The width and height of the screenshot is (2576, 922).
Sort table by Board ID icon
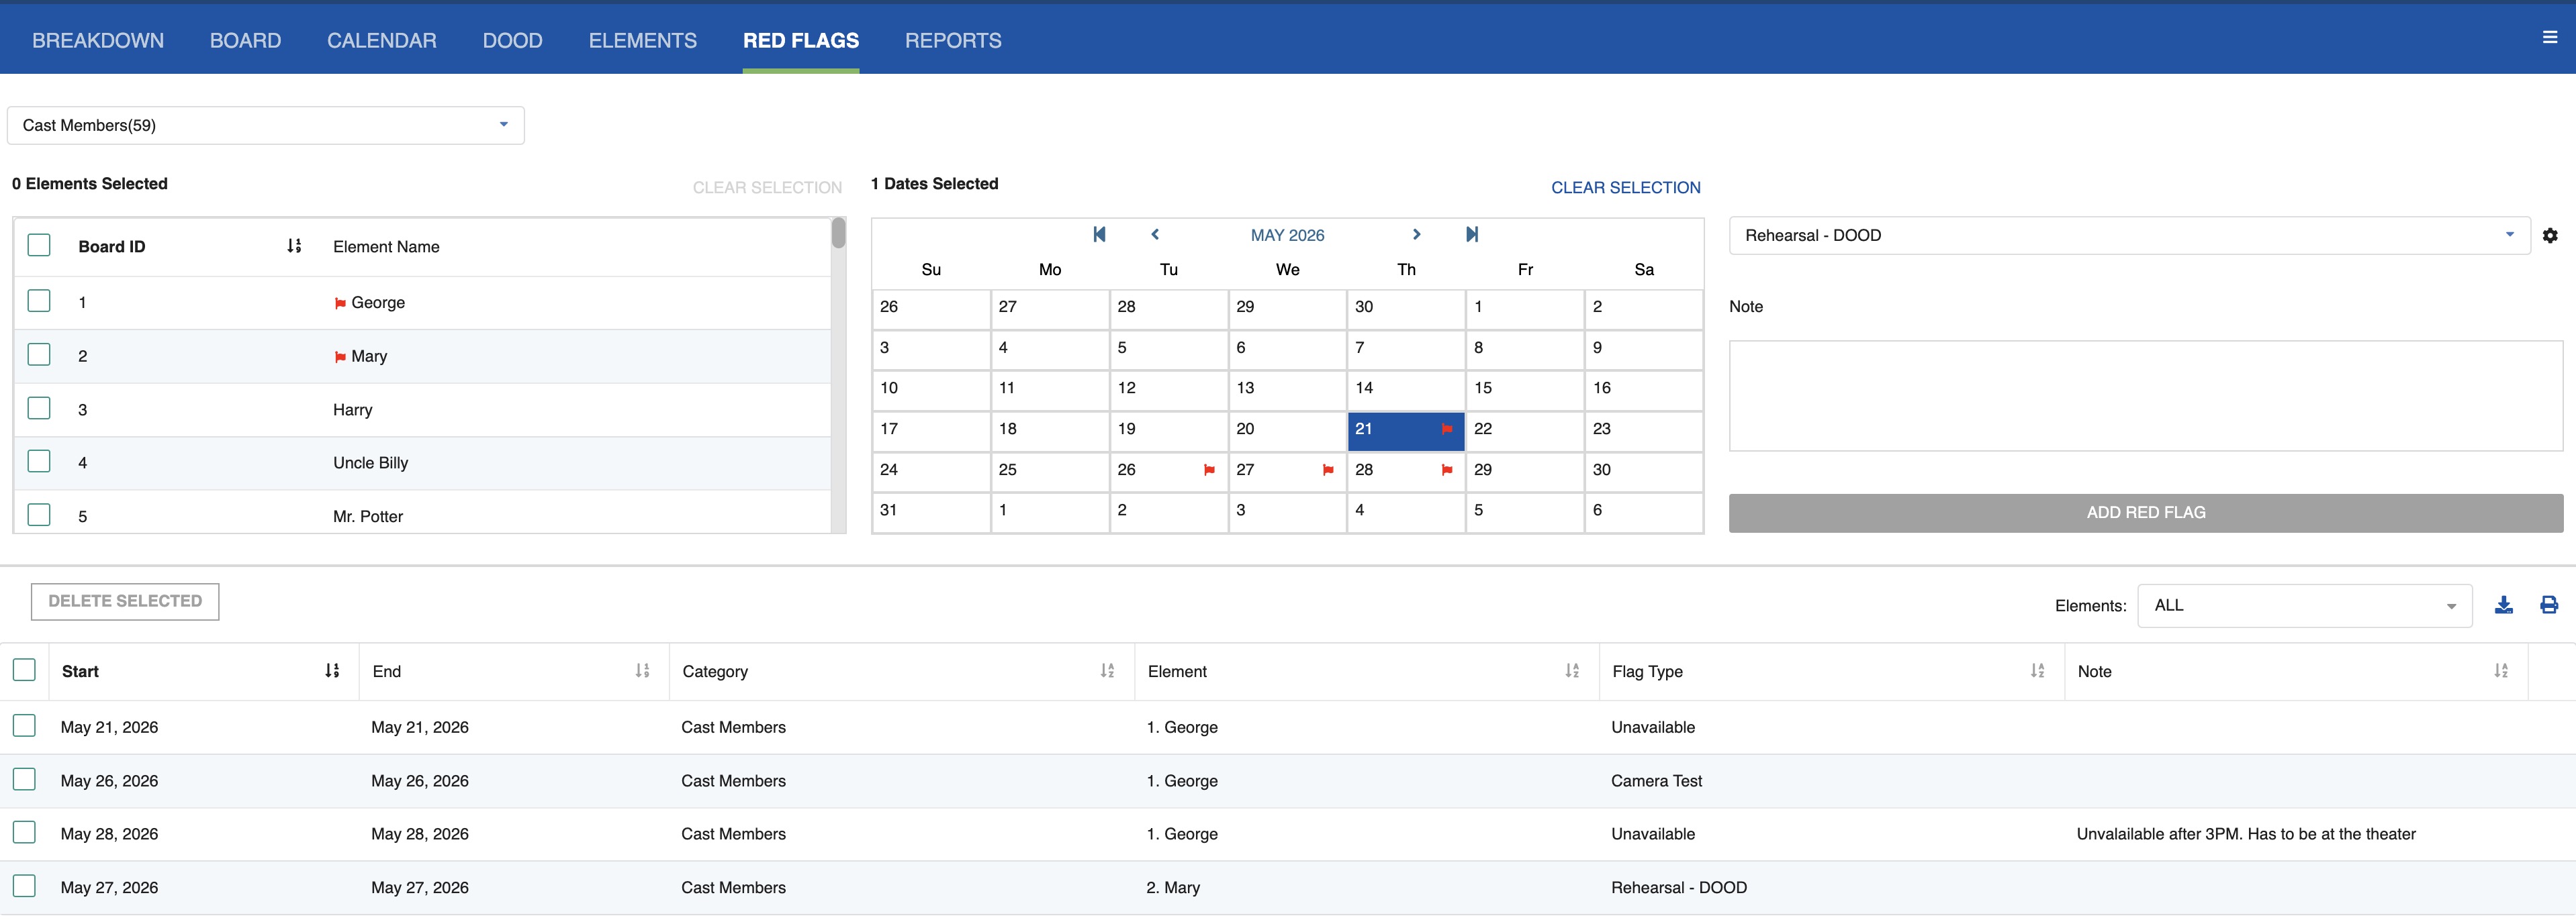point(294,246)
